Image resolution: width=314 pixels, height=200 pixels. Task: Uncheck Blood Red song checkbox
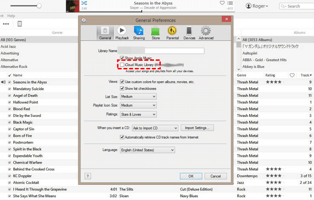click(10, 109)
